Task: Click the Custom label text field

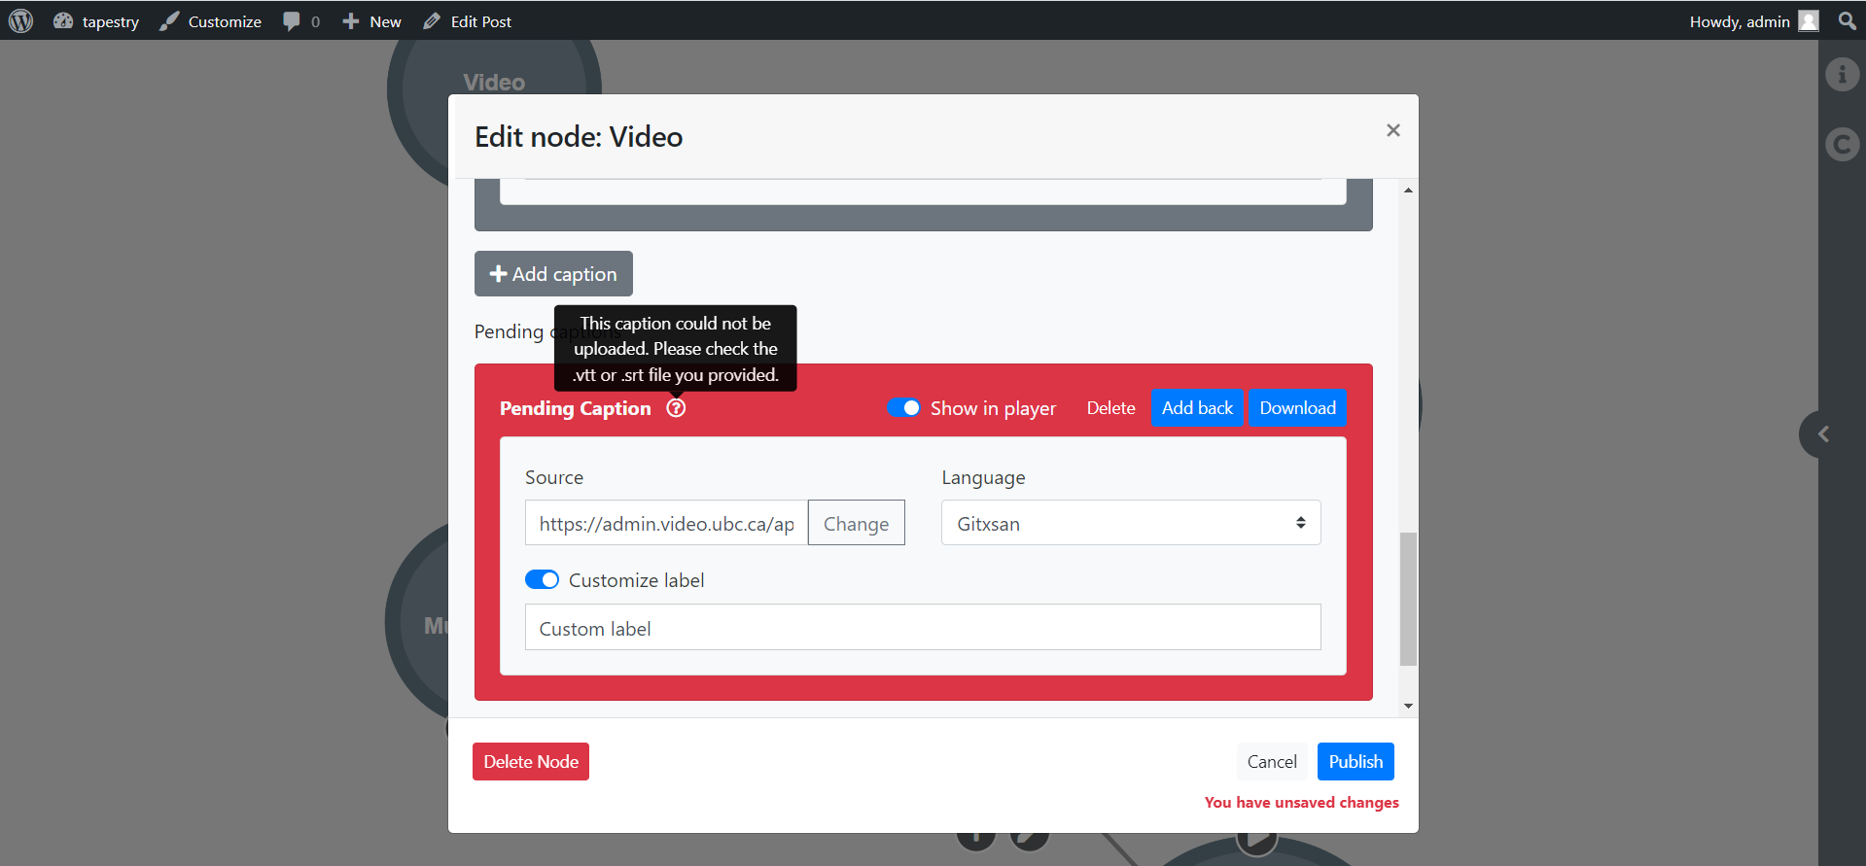Action: [923, 627]
